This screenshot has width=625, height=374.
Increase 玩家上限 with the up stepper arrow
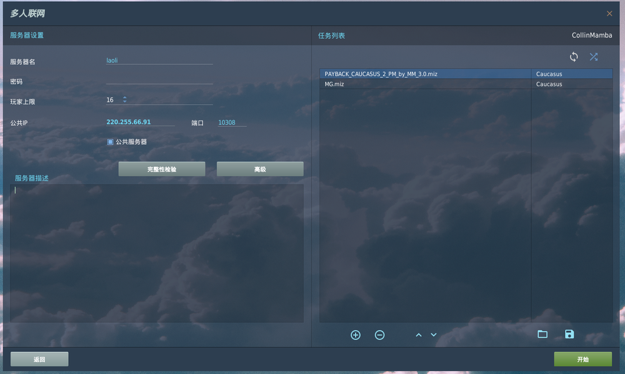pos(125,97)
